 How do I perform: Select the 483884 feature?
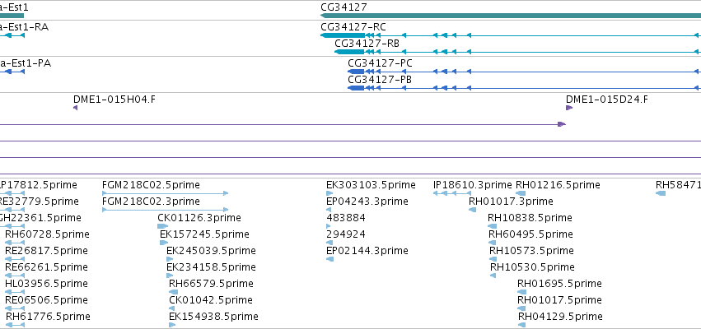pyautogui.click(x=329, y=226)
